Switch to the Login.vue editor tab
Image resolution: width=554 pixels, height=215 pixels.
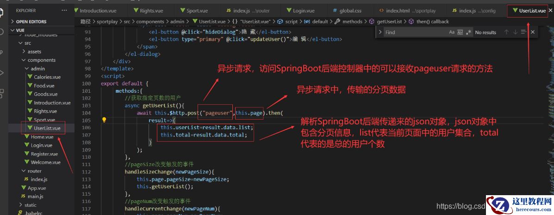(304, 11)
